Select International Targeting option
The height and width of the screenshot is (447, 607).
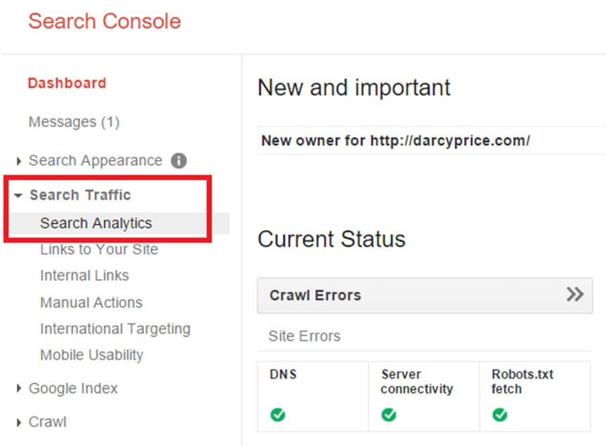[x=115, y=329]
